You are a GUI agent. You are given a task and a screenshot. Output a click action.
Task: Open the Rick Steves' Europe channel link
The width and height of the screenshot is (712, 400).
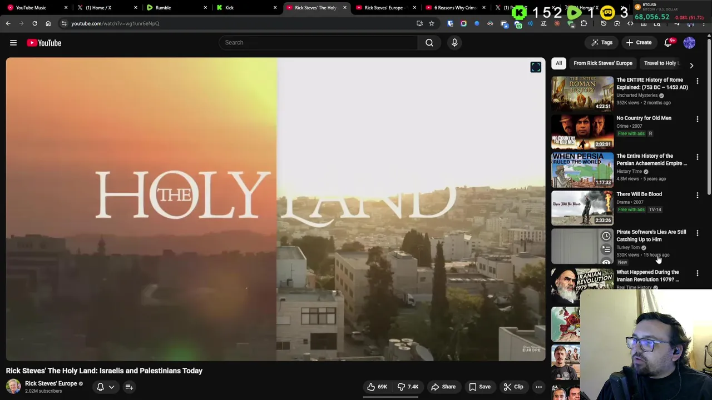coord(51,383)
